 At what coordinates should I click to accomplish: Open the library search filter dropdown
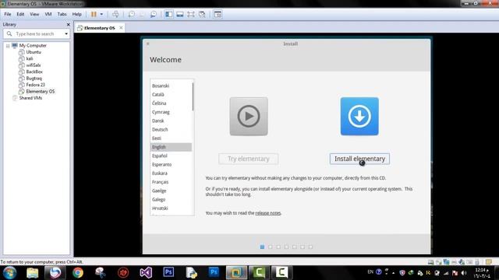pyautogui.click(x=66, y=33)
